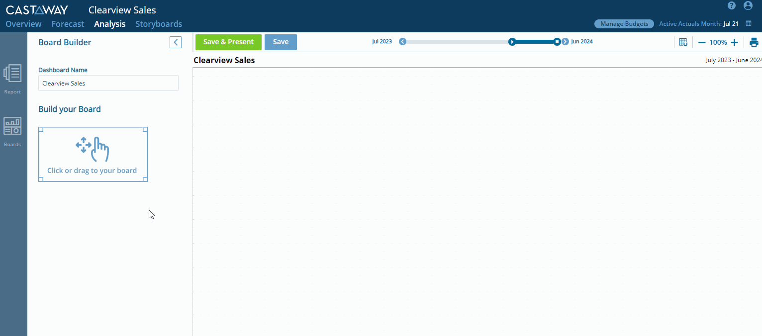The width and height of the screenshot is (762, 336).
Task: Open the user account profile icon
Action: tap(748, 5)
